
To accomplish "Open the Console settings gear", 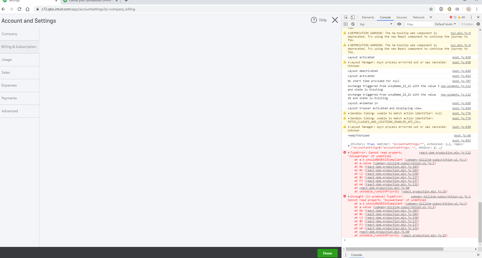I will [x=478, y=24].
